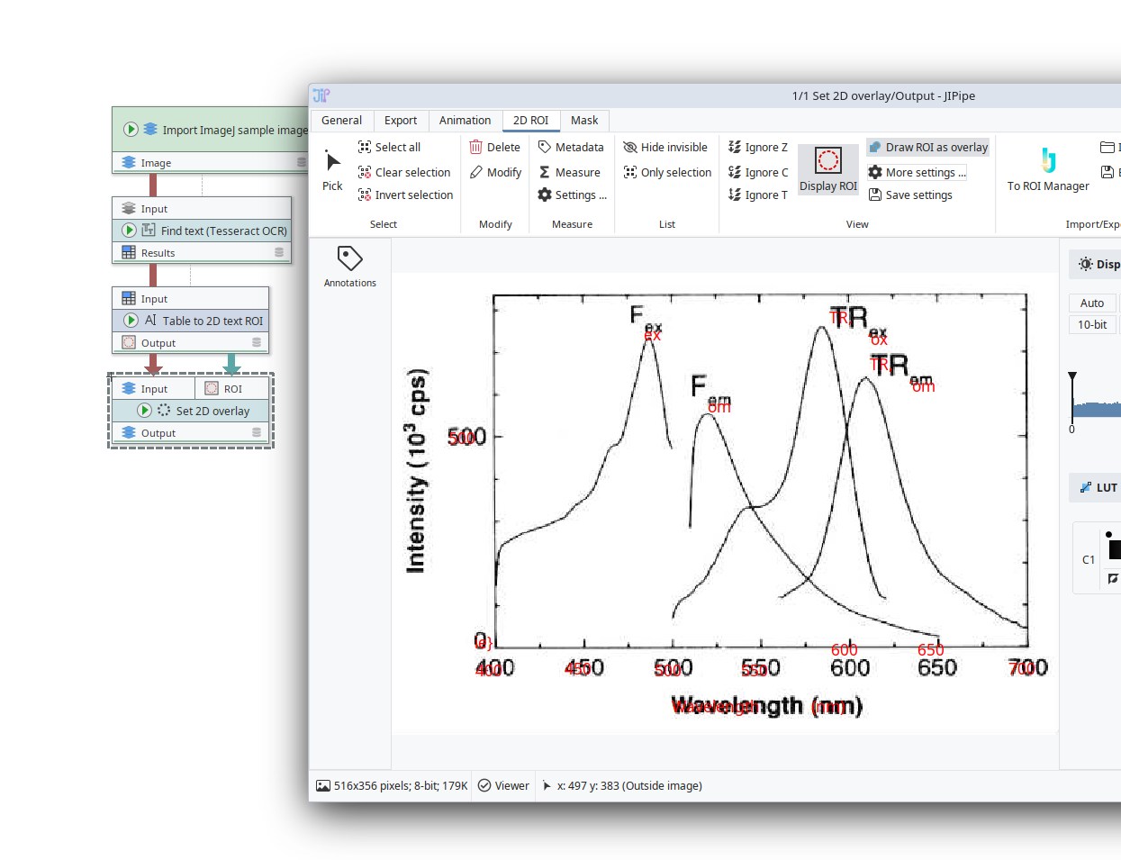This screenshot has height=860, width=1121.
Task: Toggle the Display ROI button
Action: (x=827, y=169)
